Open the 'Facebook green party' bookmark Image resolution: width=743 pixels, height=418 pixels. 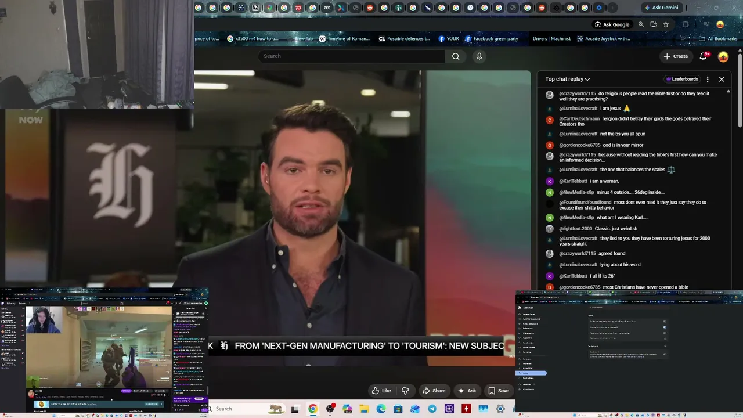point(492,39)
